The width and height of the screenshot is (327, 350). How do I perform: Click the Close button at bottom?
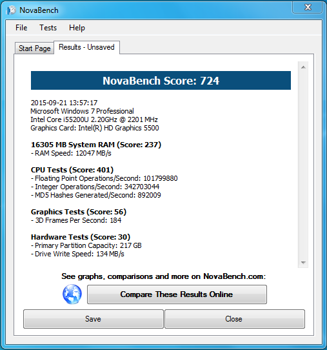click(x=235, y=319)
